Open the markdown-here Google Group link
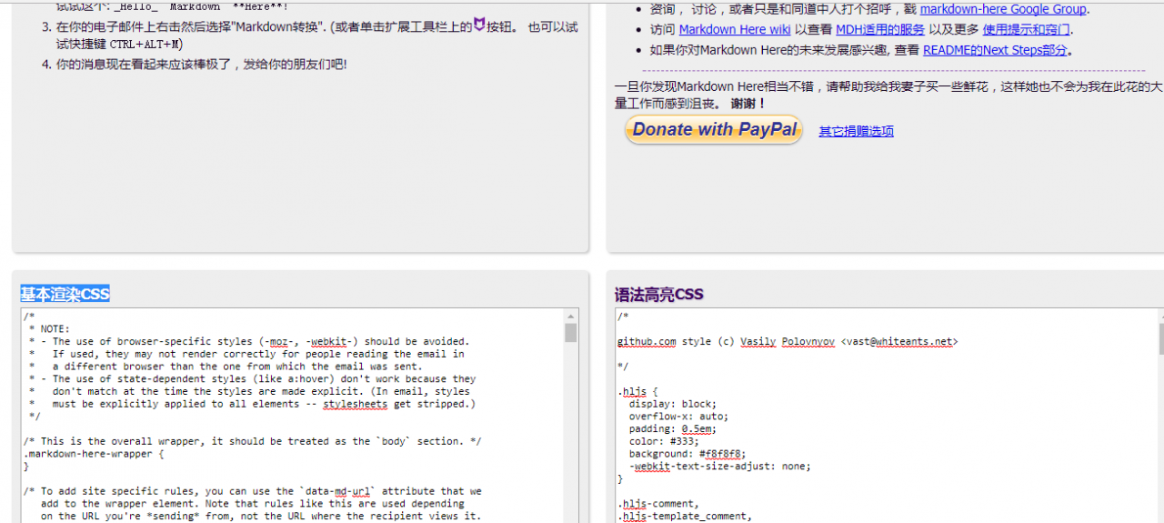Image resolution: width=1164 pixels, height=523 pixels. (1003, 9)
